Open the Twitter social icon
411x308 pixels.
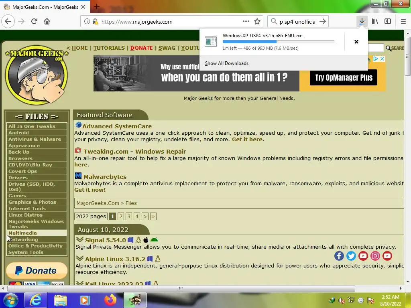pos(351,256)
